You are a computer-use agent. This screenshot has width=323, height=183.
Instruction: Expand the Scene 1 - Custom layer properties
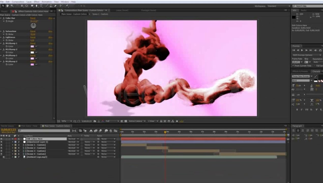point(12,145)
